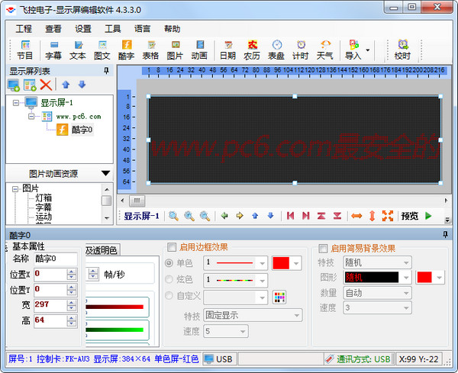Screen dimensions: 458x373
Task: Open the 工具 menu
Action: [113, 29]
